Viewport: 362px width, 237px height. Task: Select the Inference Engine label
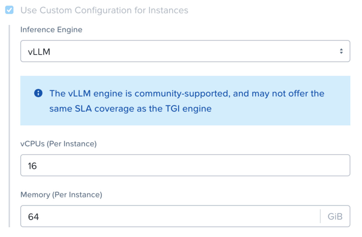point(51,29)
